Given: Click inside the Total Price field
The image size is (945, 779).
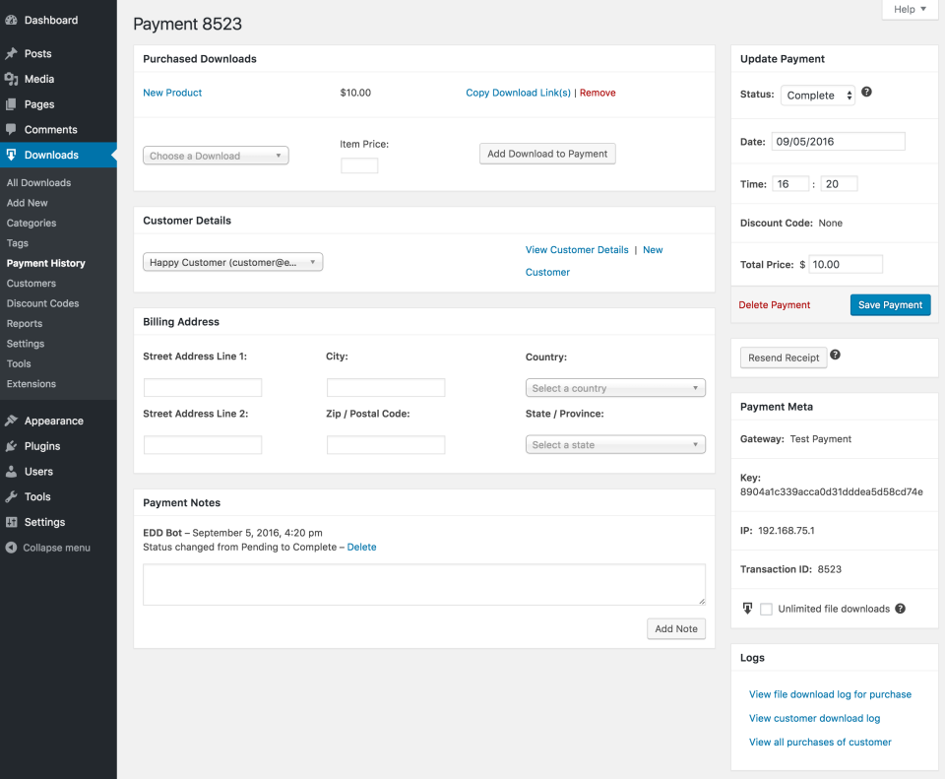Looking at the screenshot, I should 845,264.
